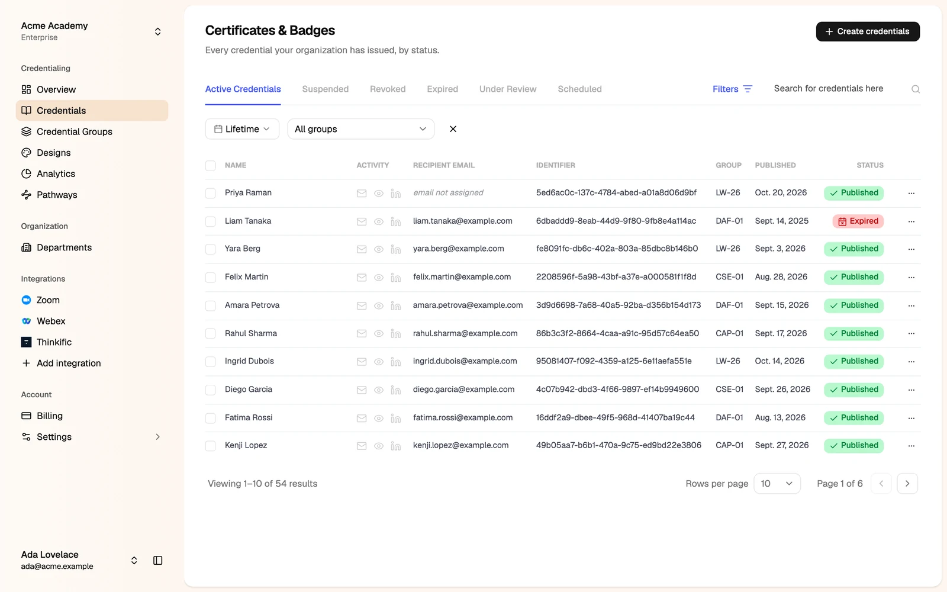Select checkbox for Felix Martin

coord(210,277)
